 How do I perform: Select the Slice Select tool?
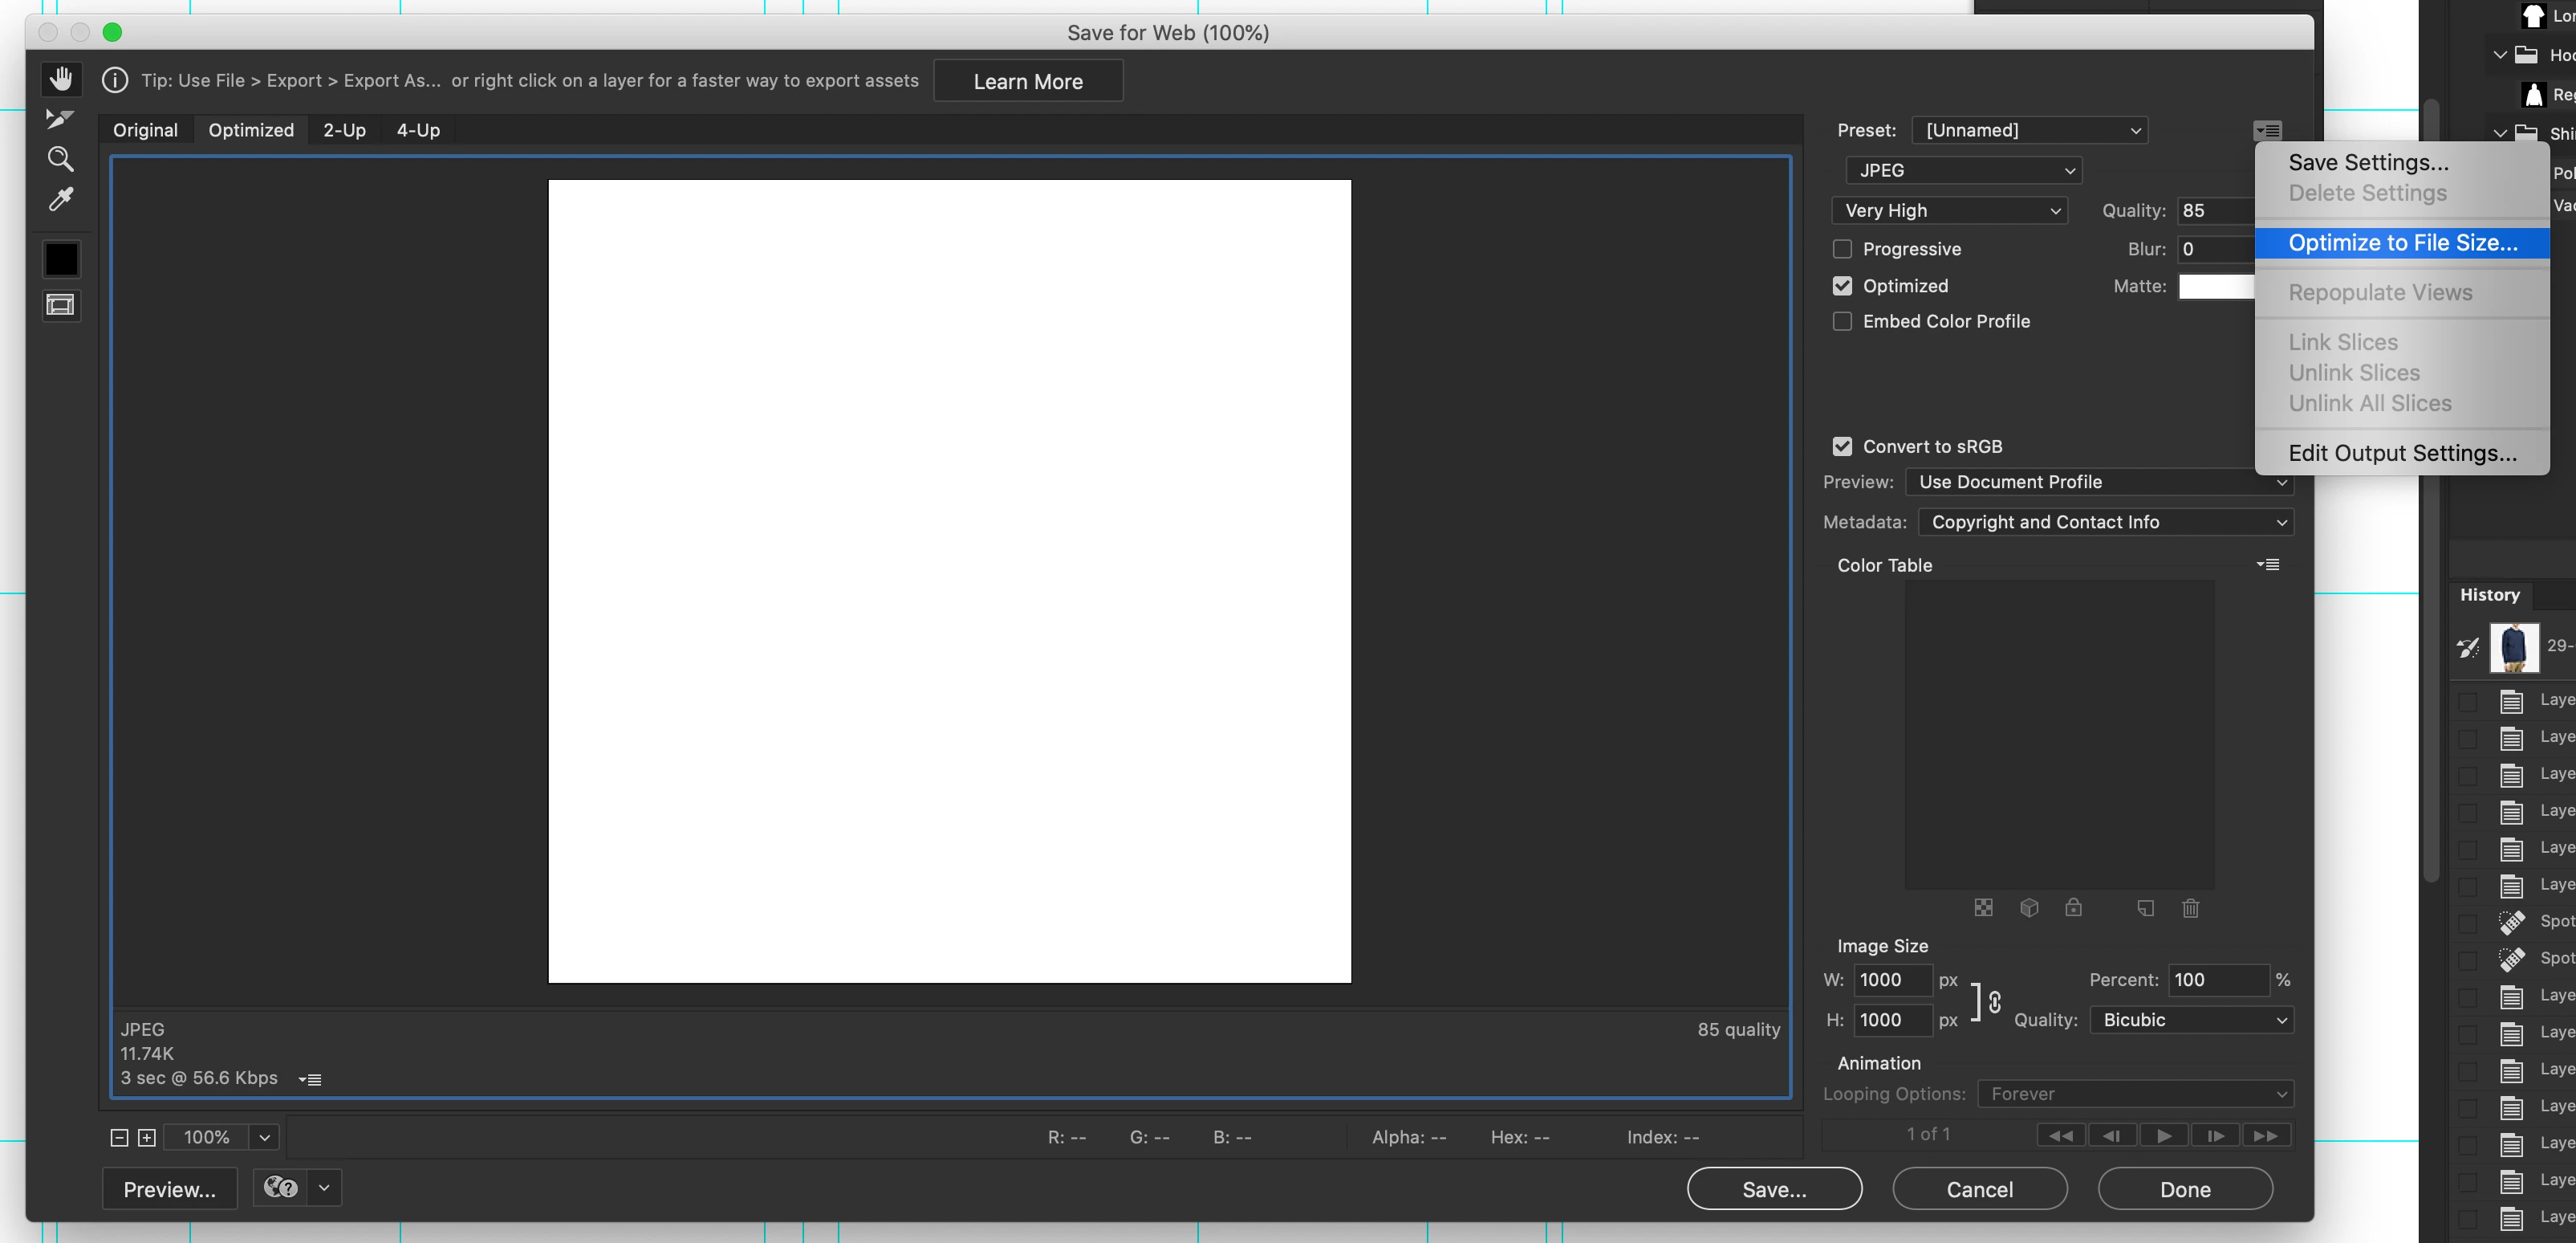point(60,118)
